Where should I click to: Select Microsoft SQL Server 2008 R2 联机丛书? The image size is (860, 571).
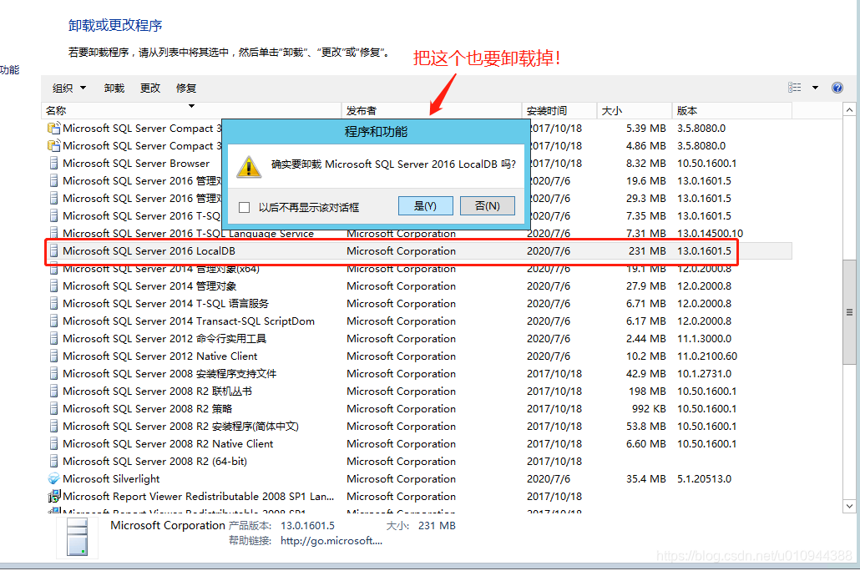tap(419, 392)
